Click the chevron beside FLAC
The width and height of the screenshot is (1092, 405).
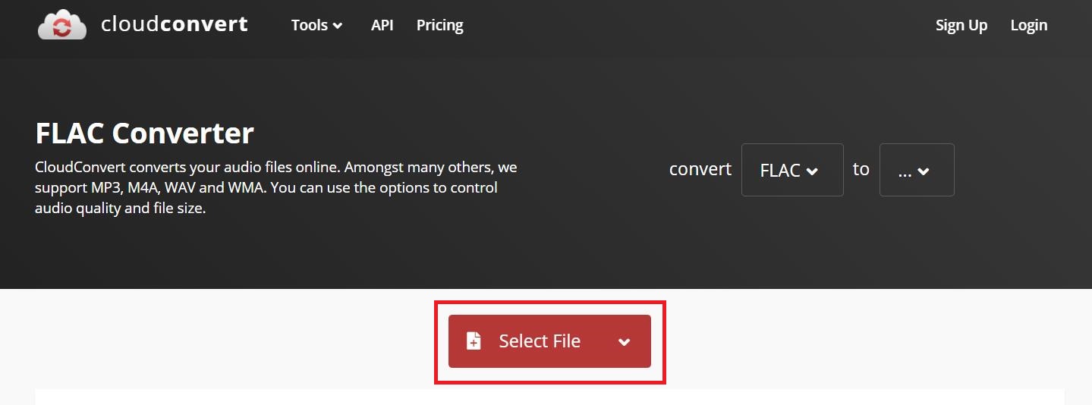coord(812,171)
